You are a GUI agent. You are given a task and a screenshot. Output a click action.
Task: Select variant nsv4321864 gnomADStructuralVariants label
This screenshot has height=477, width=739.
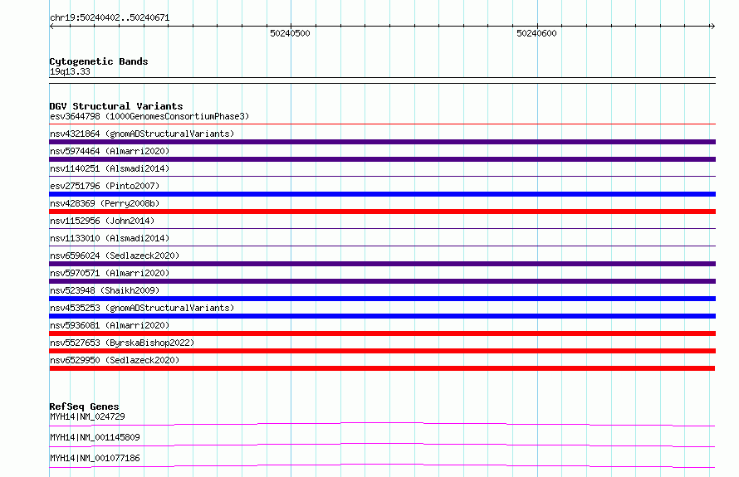pos(142,134)
